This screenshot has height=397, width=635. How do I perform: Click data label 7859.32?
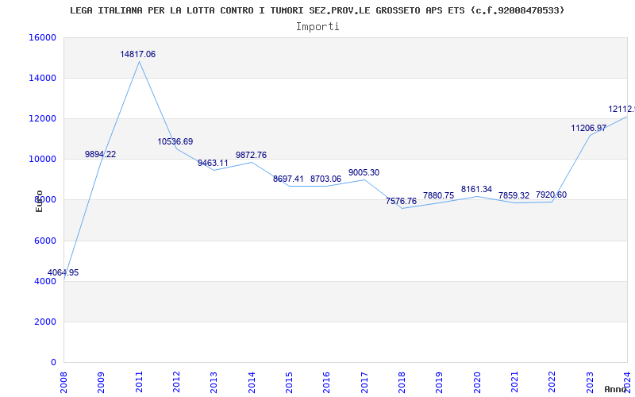click(x=514, y=195)
